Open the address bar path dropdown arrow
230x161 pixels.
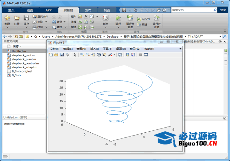[x=220, y=36]
